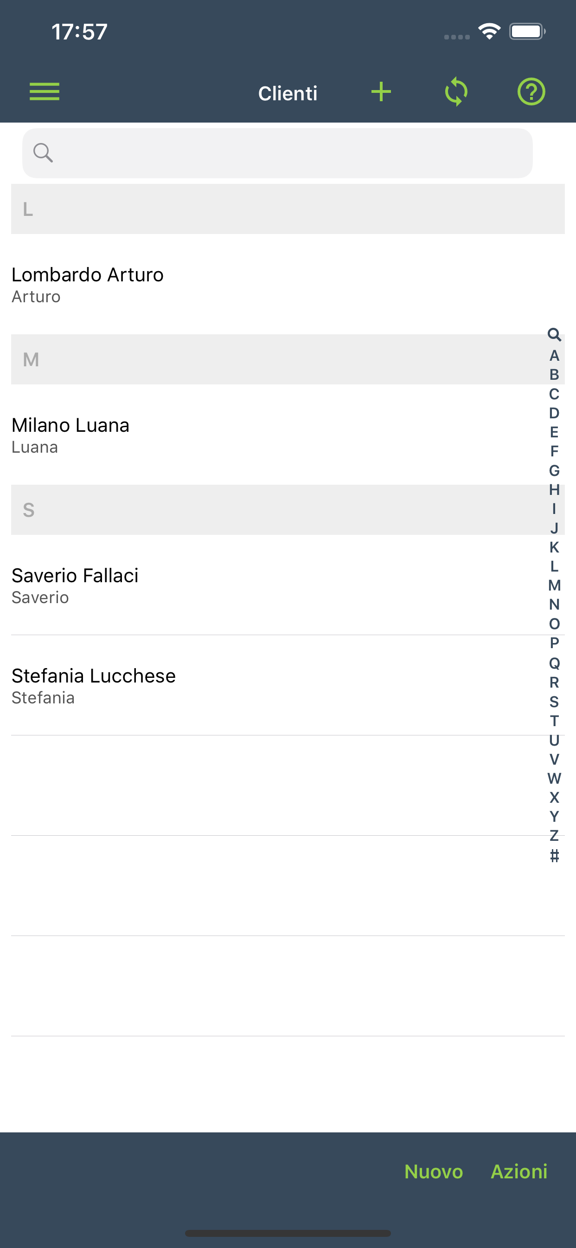The height and width of the screenshot is (1248, 576).
Task: Click the client search field
Action: (290, 153)
